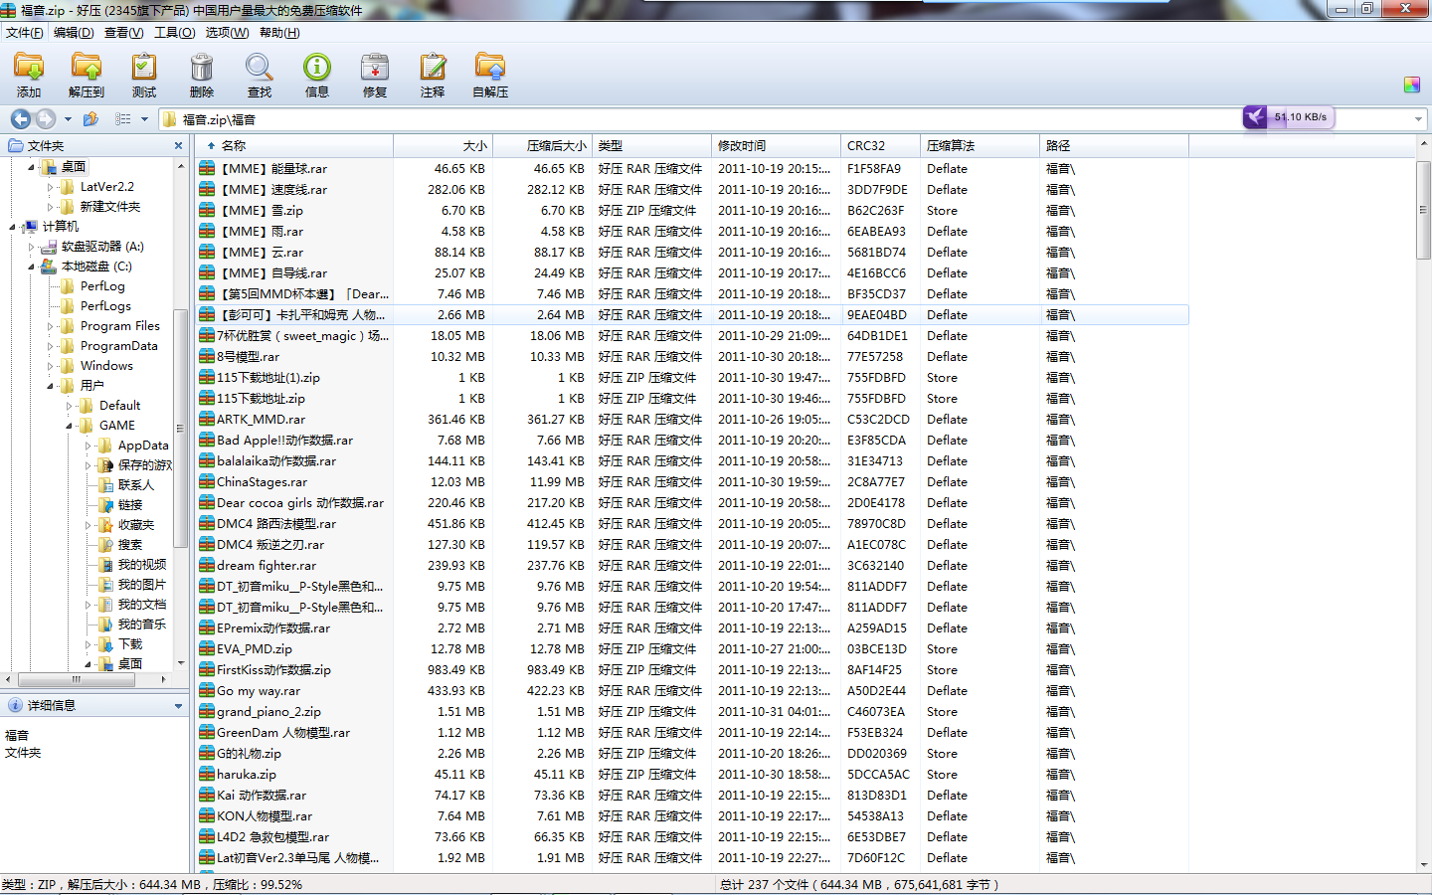Open the 工具(O) menu
Viewport: 1432px width, 895px height.
pyautogui.click(x=175, y=33)
